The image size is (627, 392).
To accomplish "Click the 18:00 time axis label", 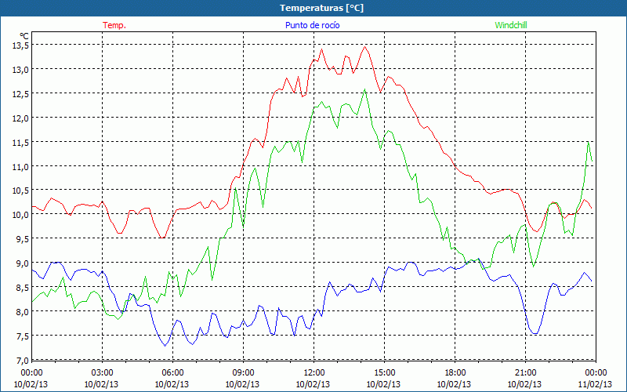I will tap(455, 373).
